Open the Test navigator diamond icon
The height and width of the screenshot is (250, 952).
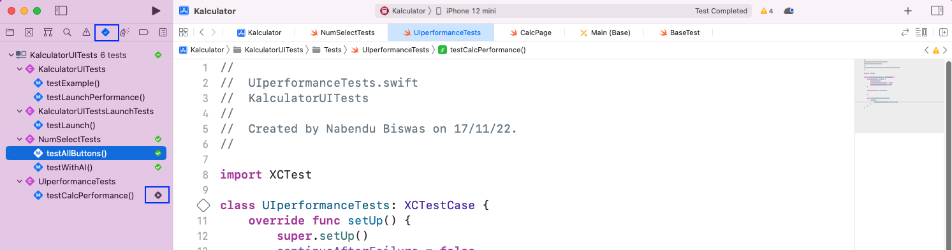coord(106,32)
